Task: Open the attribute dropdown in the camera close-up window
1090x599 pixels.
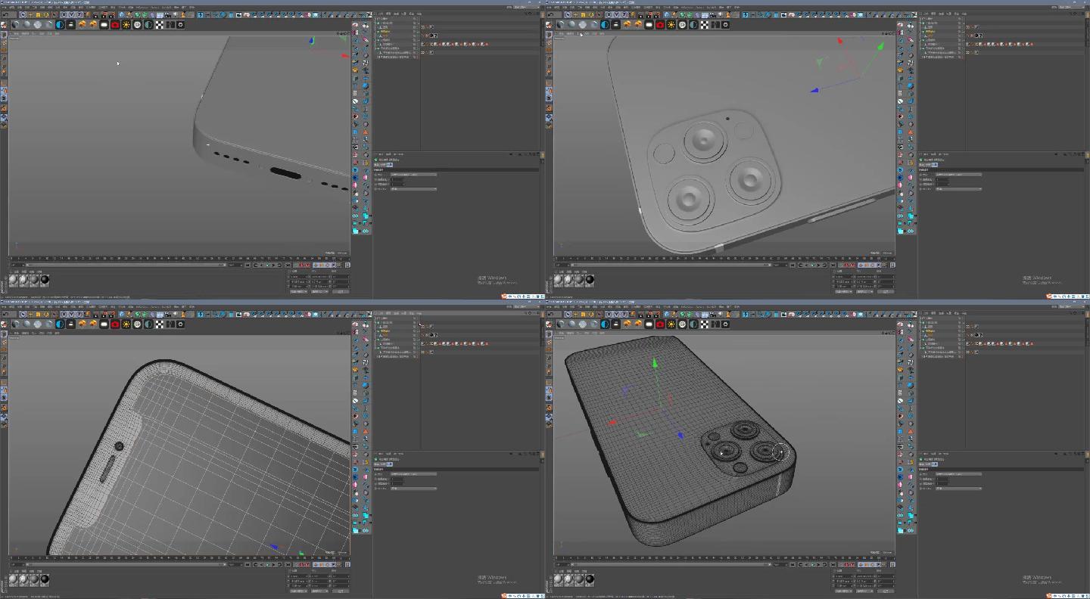Action: pyautogui.click(x=958, y=189)
